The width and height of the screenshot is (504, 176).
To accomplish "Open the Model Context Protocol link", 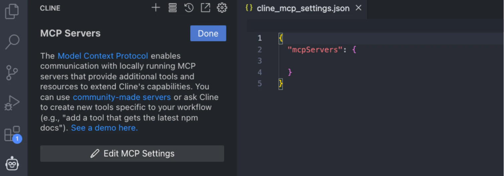I will click(x=103, y=56).
